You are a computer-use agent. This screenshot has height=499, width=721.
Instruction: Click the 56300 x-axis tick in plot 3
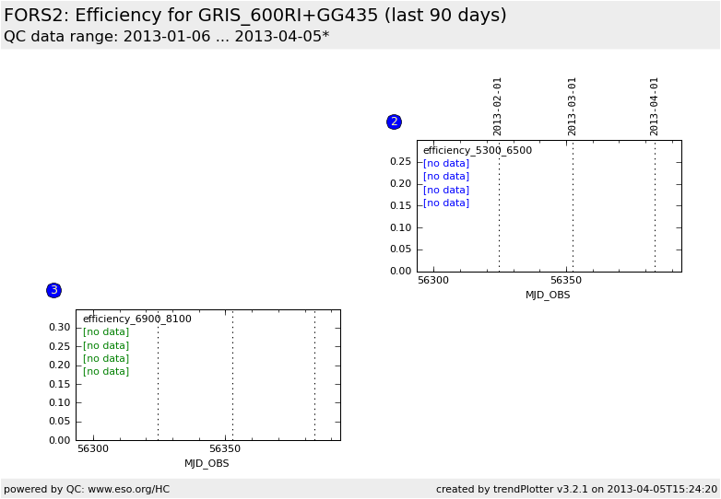pos(93,448)
